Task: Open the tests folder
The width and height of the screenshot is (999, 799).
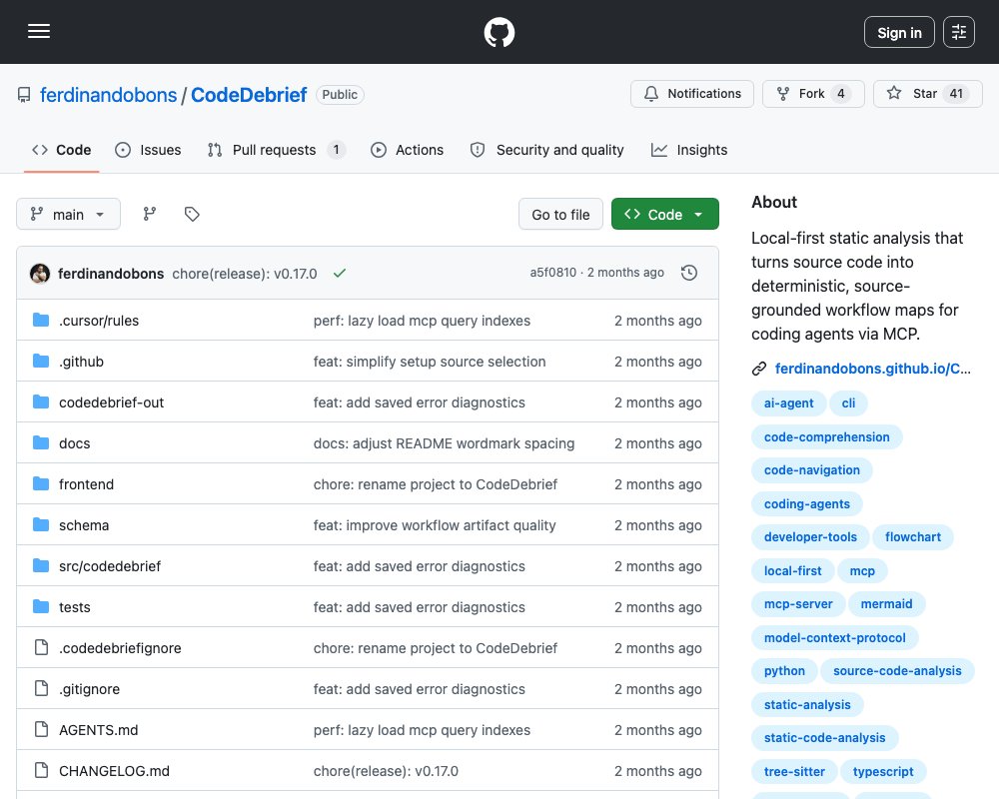Action: [75, 607]
